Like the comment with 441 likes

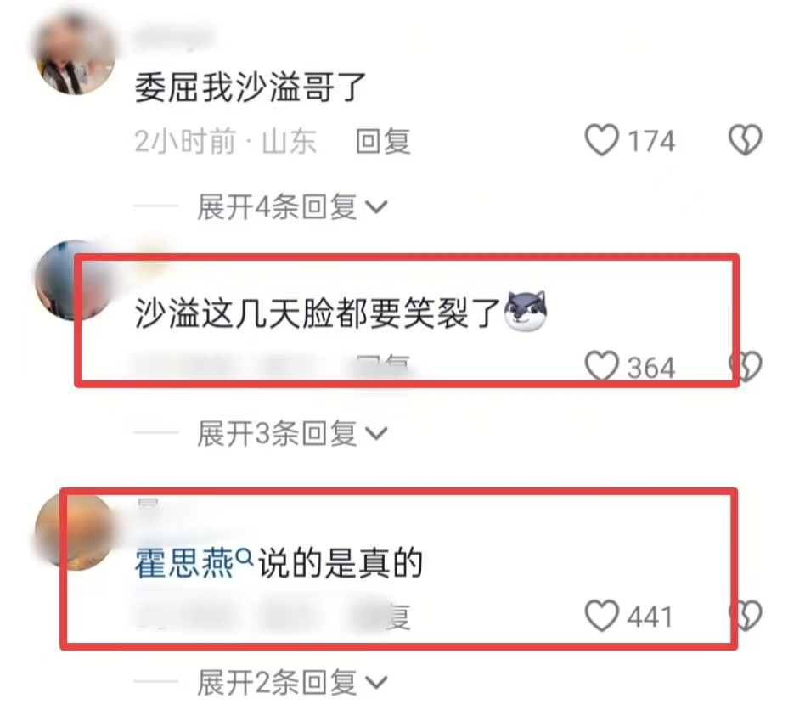tap(602, 616)
